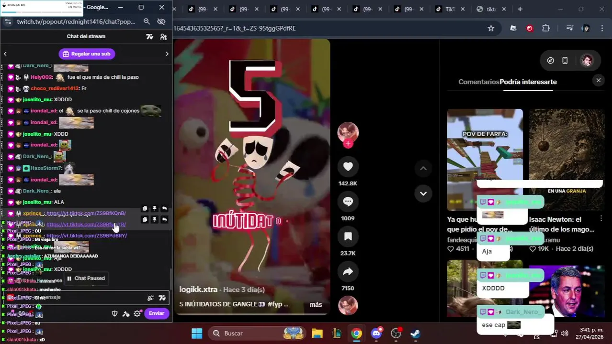612x344 pixels.
Task: Pin the second xprincs_ link message
Action: 155,219
